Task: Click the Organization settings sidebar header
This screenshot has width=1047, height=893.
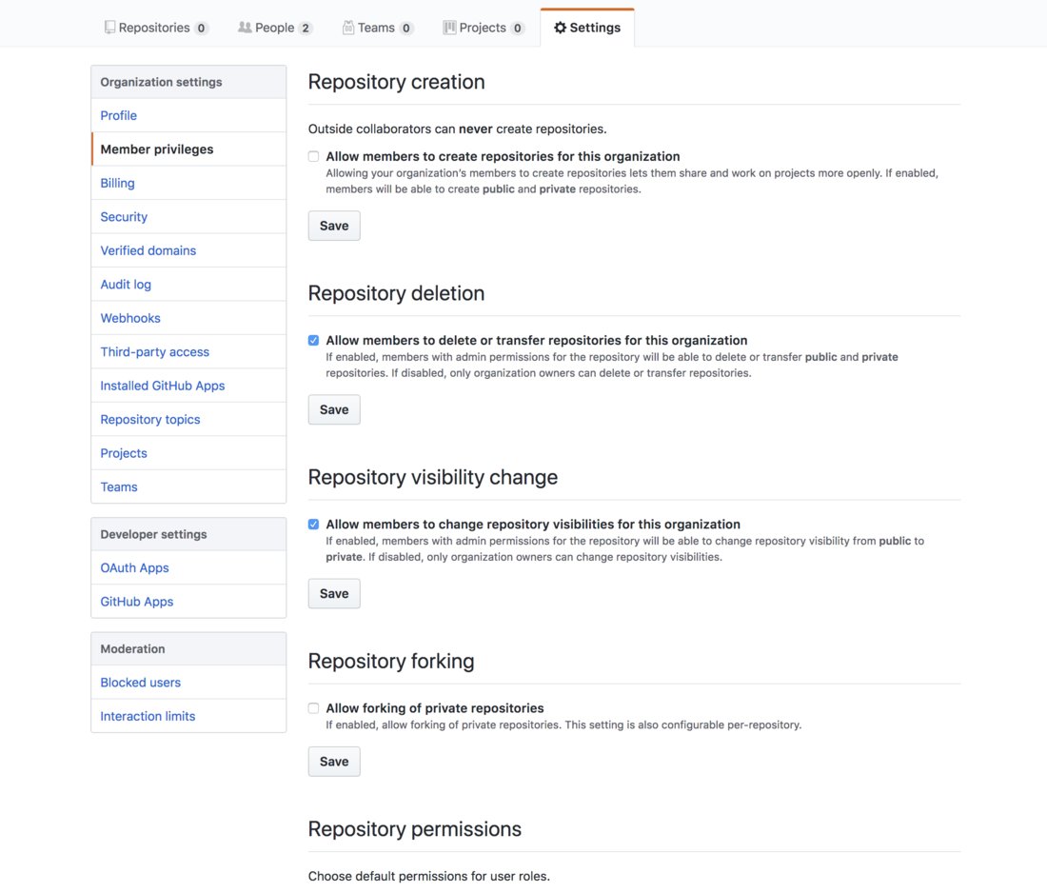Action: click(x=188, y=82)
